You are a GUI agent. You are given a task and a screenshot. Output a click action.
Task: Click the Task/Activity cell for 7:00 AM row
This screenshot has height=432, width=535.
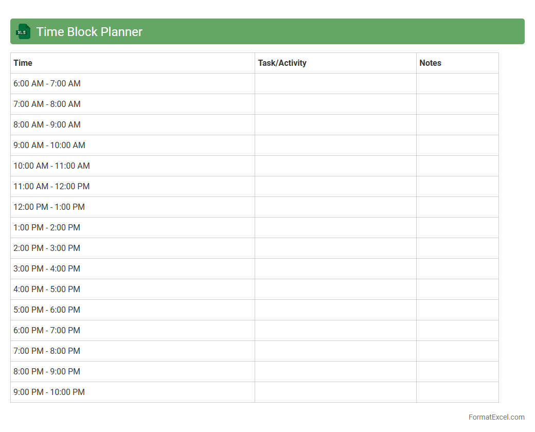point(335,104)
